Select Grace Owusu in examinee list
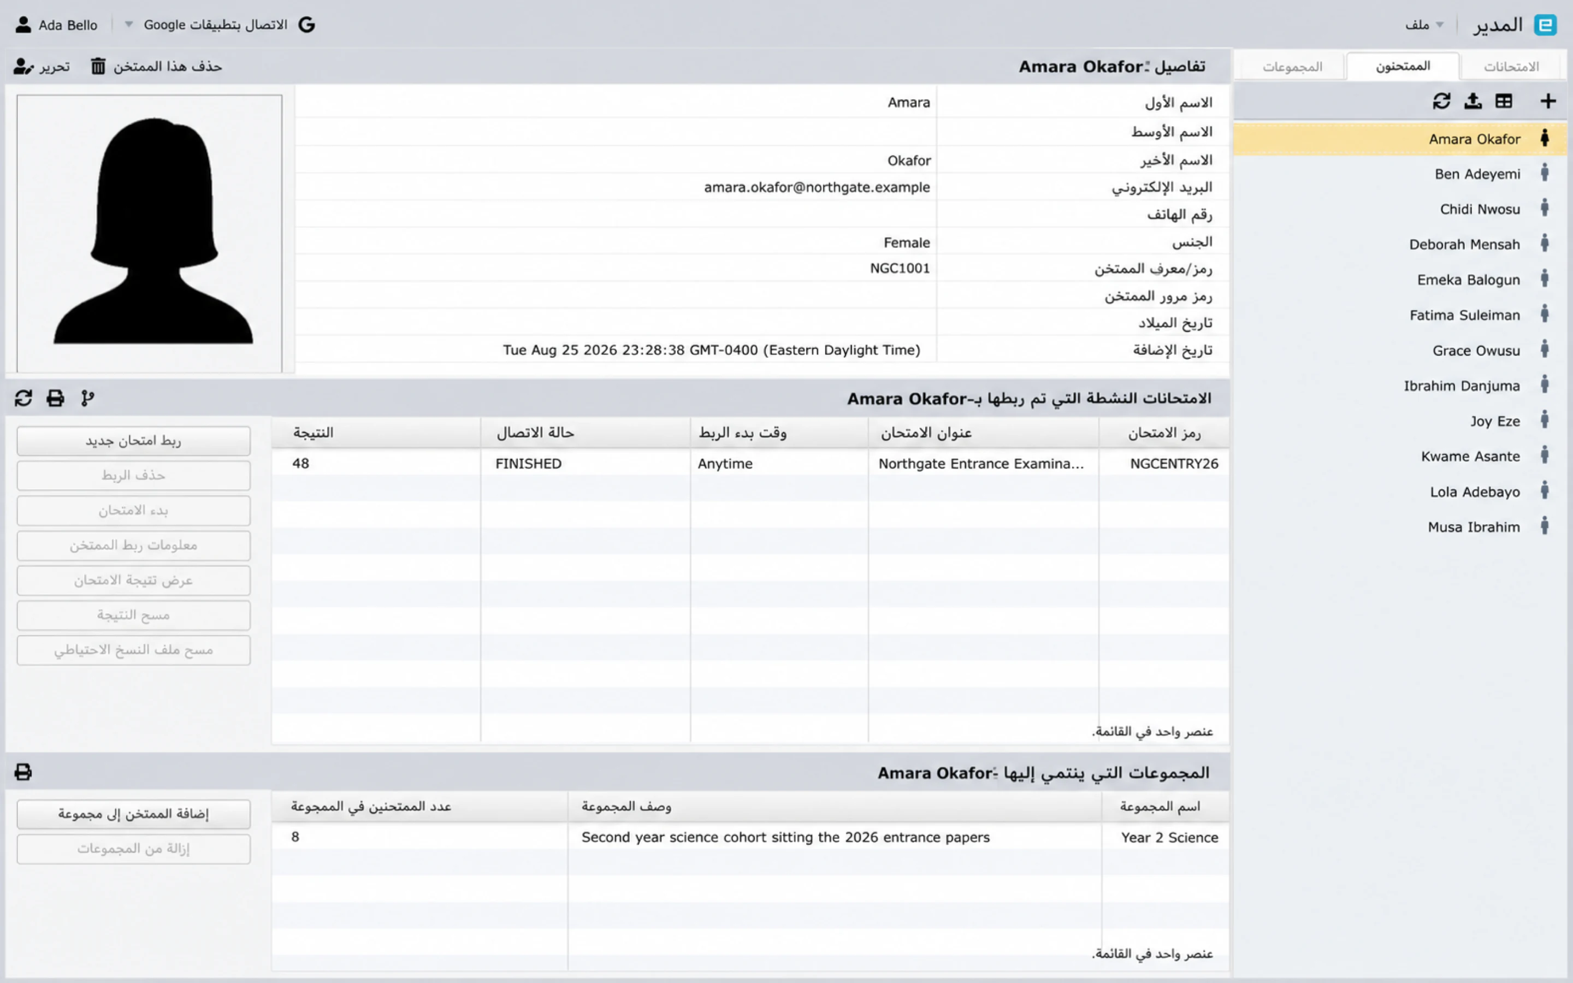The image size is (1573, 983). tap(1400, 350)
